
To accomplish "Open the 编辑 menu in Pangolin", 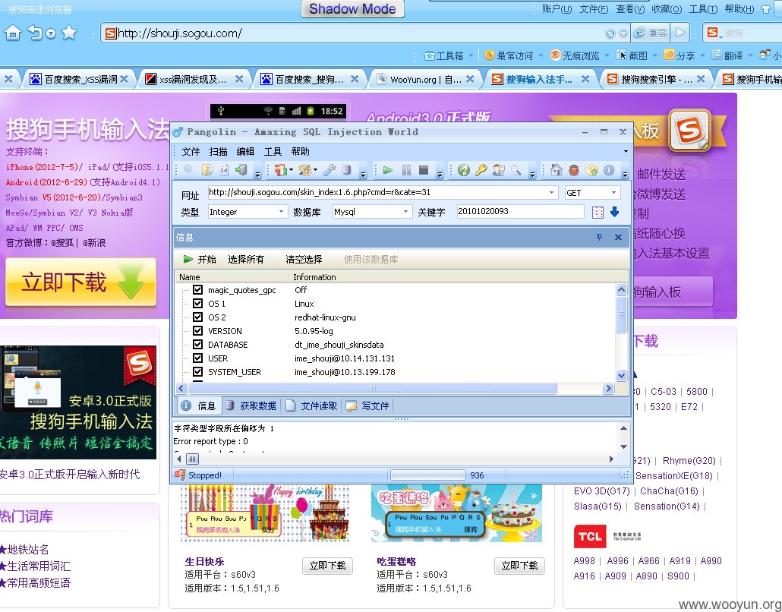I will click(x=245, y=152).
